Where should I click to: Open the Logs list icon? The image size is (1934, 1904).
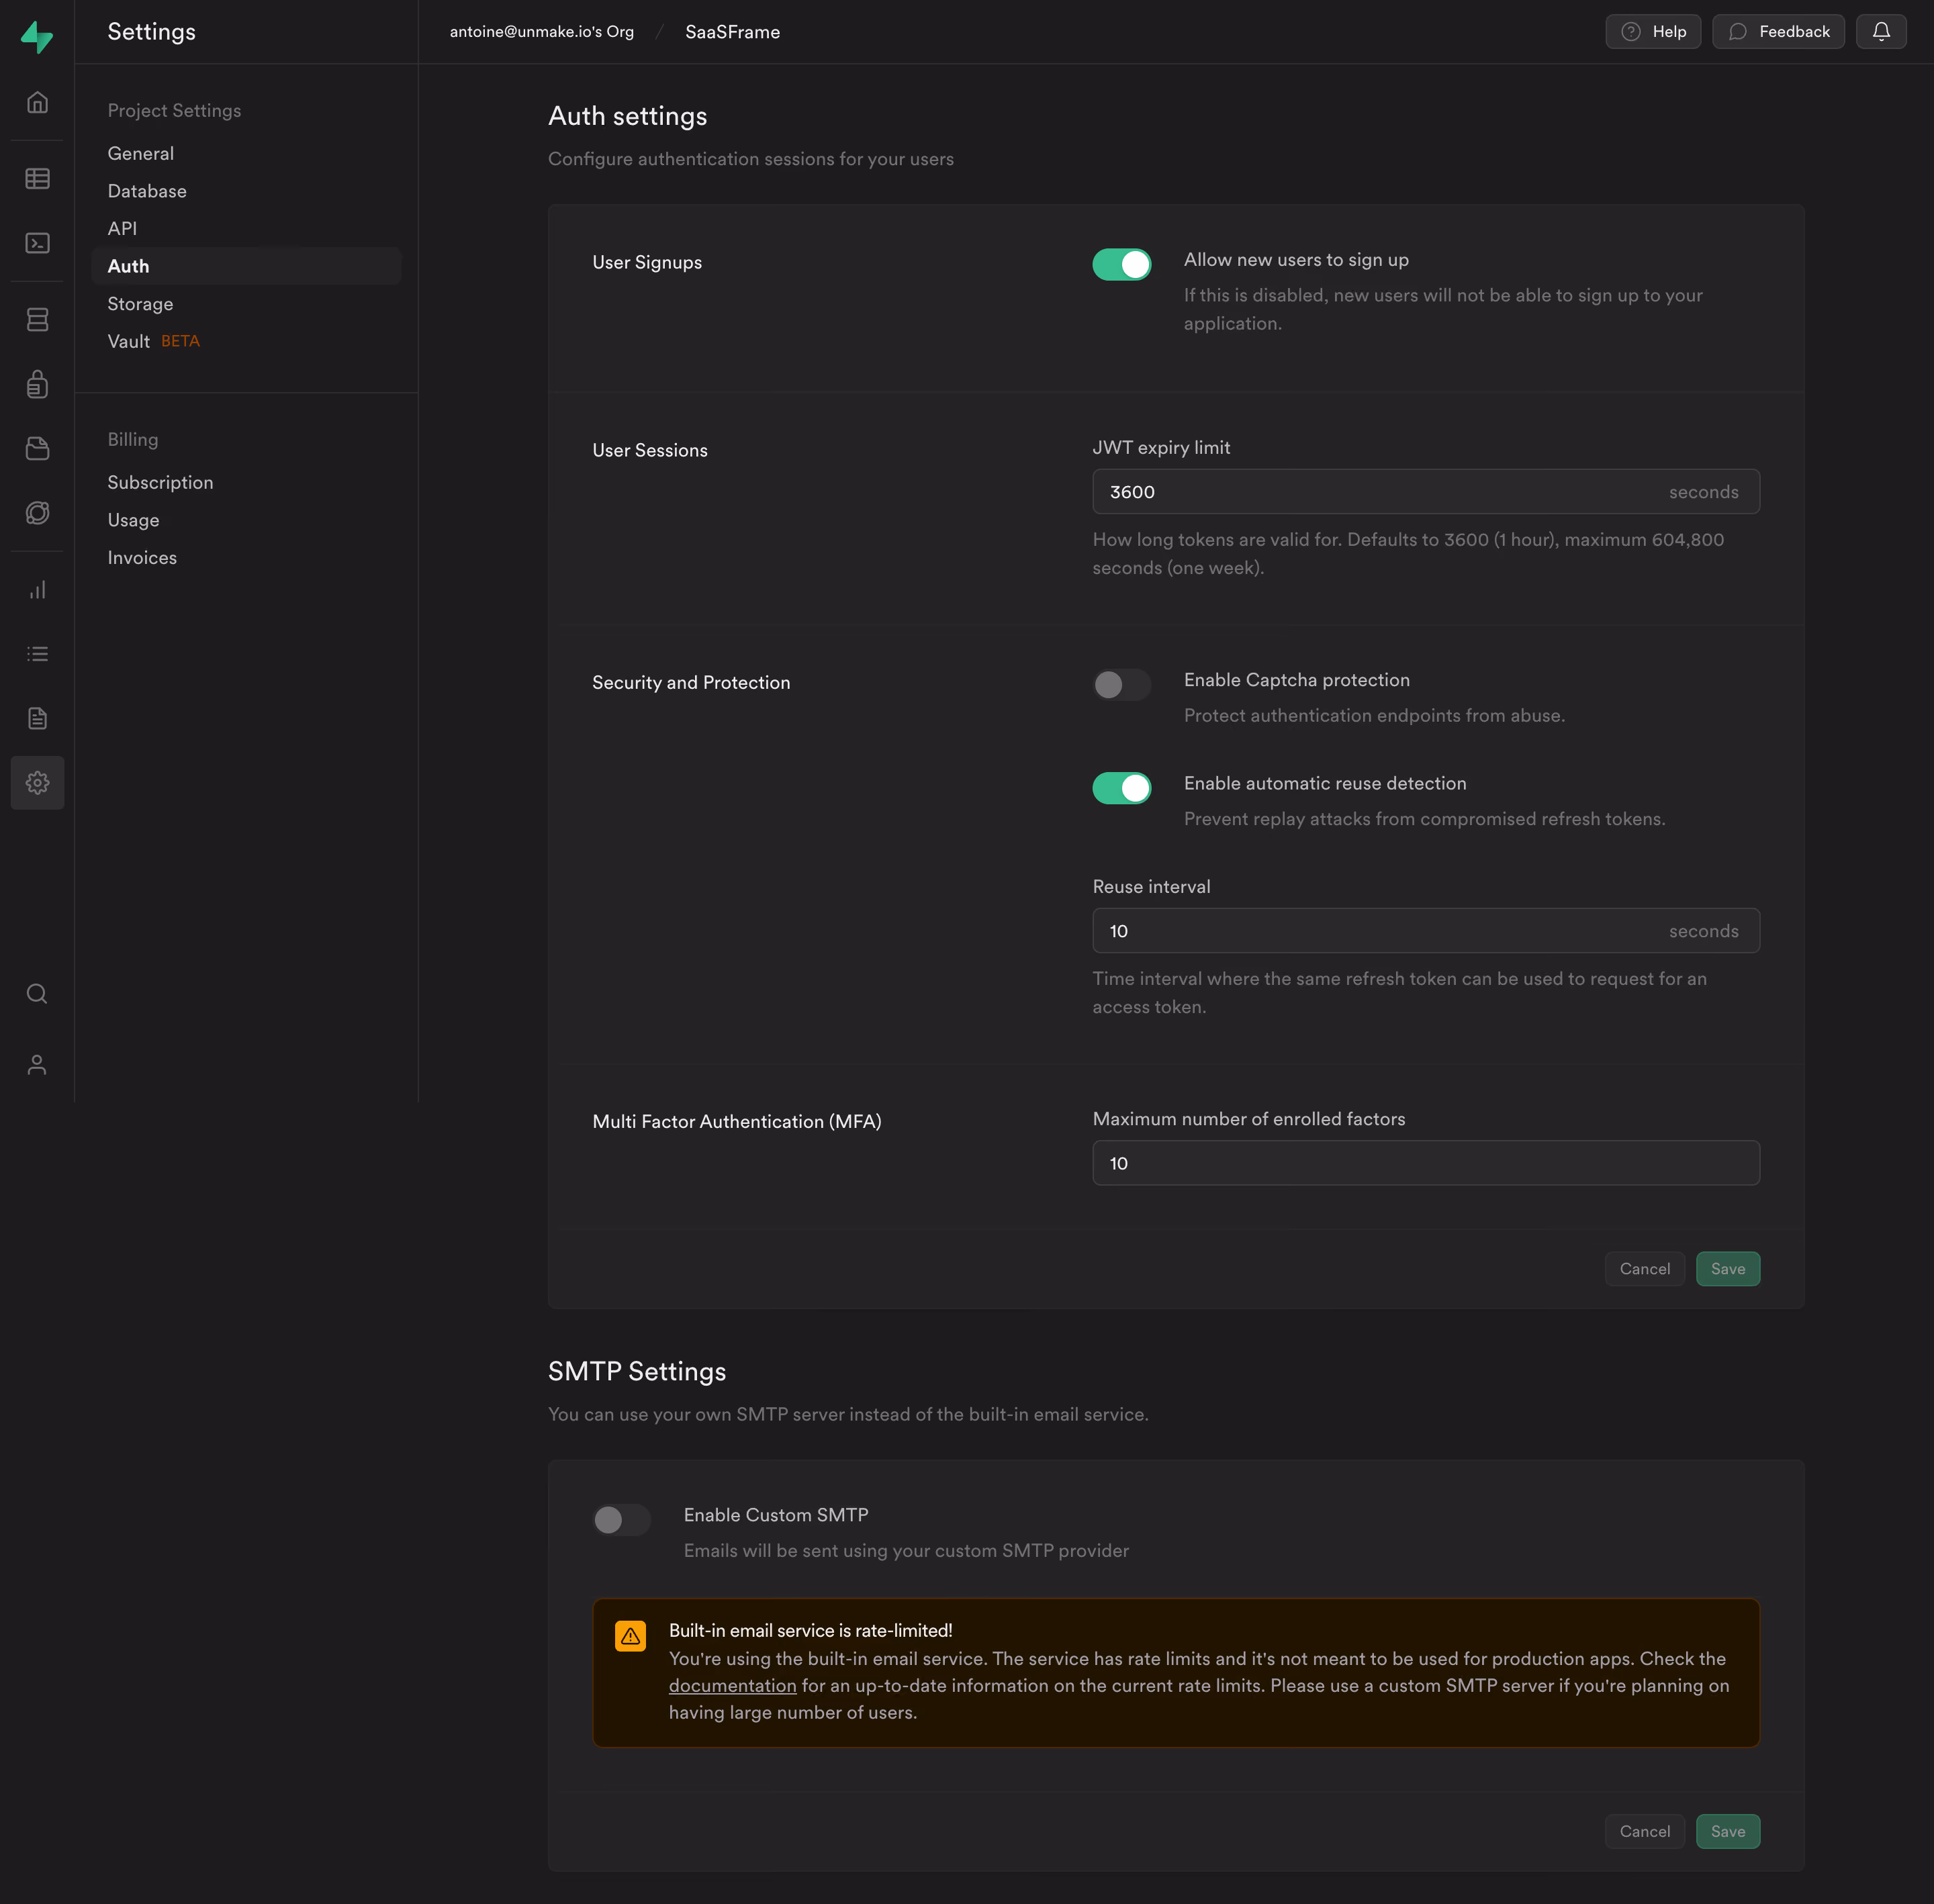pyautogui.click(x=37, y=654)
